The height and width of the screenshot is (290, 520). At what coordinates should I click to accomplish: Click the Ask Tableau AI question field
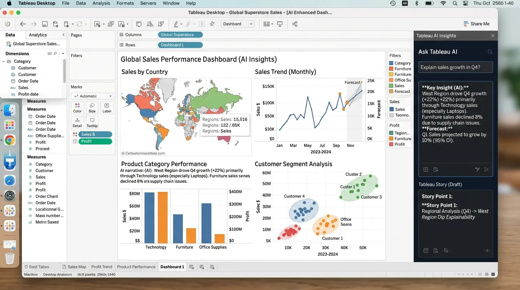(x=456, y=67)
